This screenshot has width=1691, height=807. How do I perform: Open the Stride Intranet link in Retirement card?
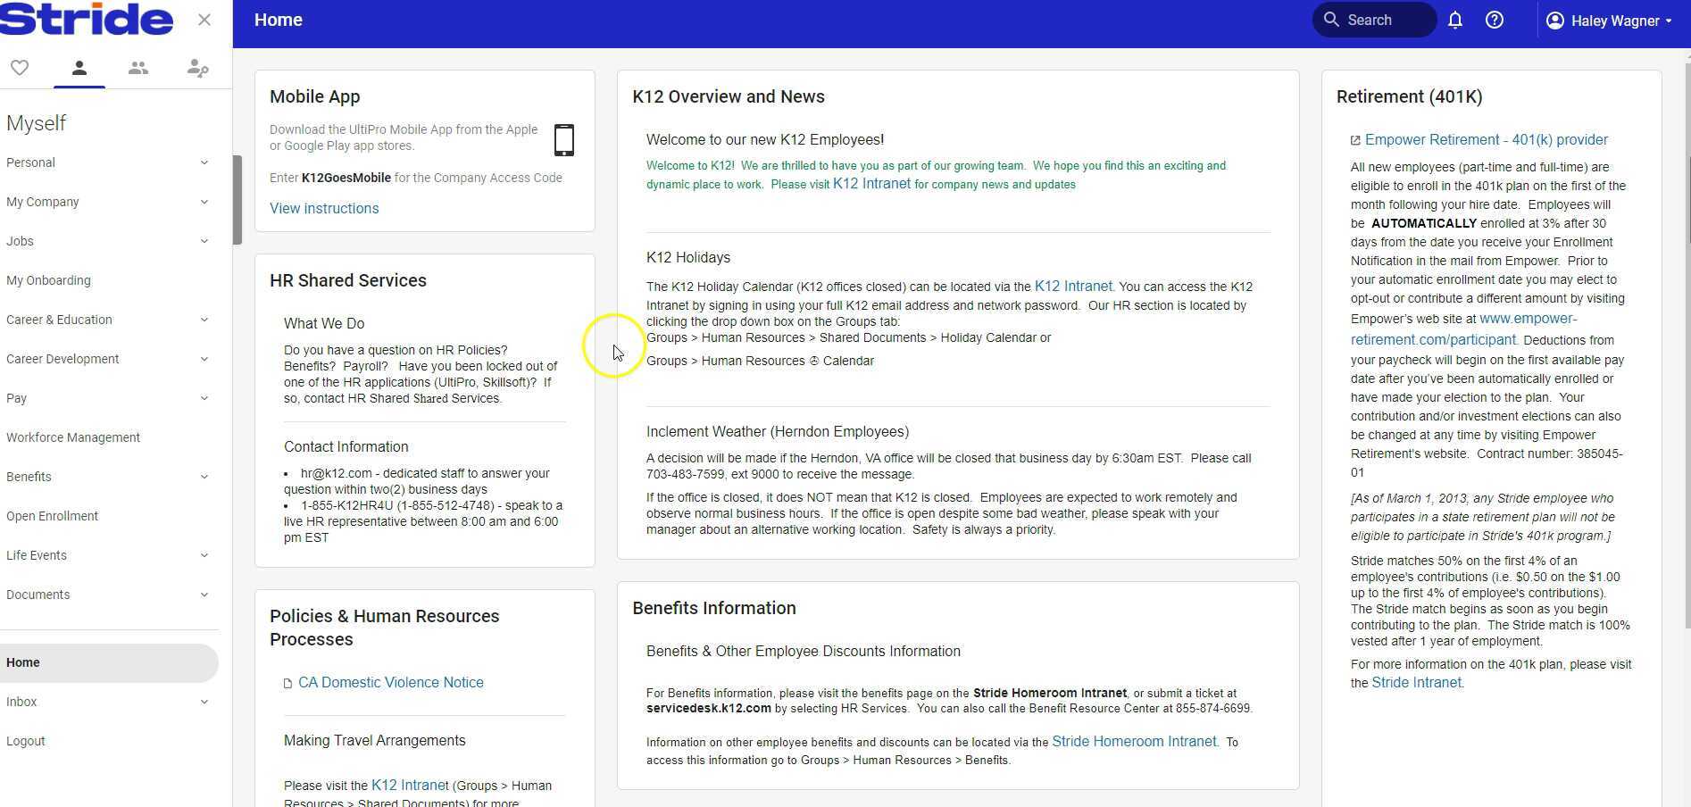tap(1417, 683)
